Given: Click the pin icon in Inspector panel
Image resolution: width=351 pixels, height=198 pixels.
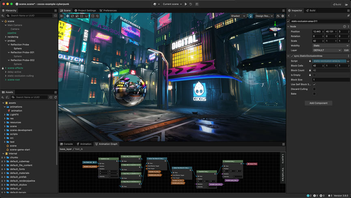Looking at the screenshot, I should (348, 15).
